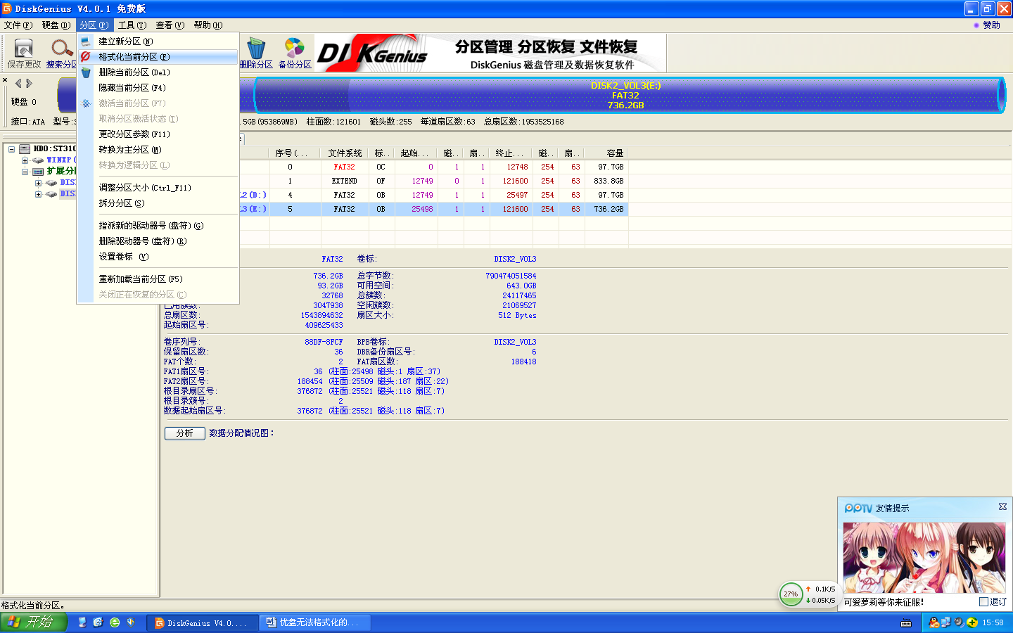The image size is (1013, 633).
Task: Expand the WINXP partition tree node
Action: (25, 160)
